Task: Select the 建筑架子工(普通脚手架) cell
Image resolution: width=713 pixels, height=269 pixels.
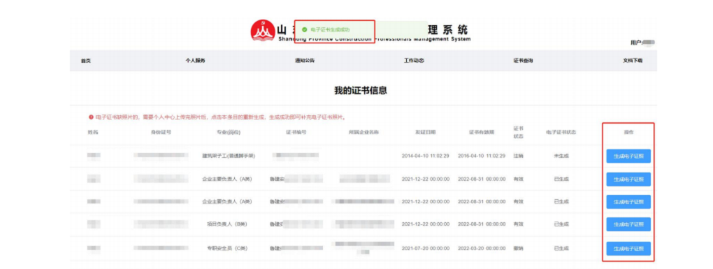Action: [229, 156]
